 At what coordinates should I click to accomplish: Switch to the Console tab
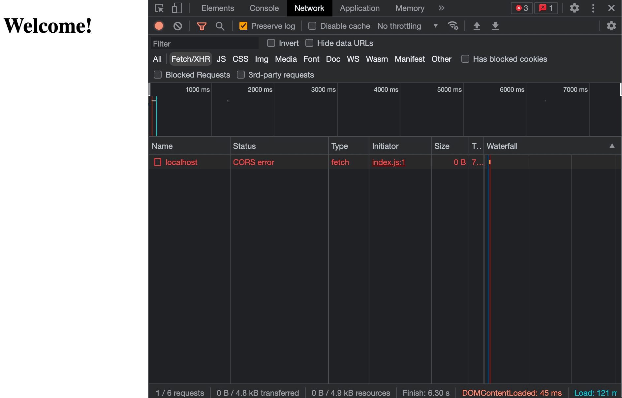264,8
